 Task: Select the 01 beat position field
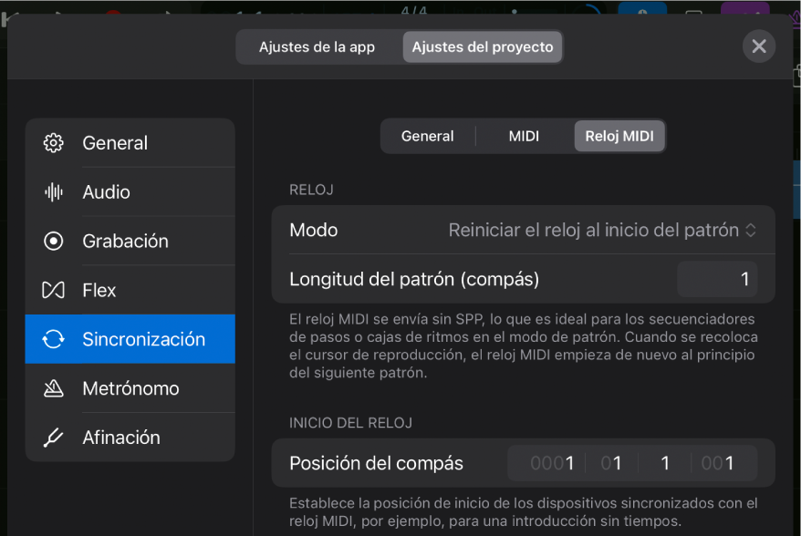(610, 462)
